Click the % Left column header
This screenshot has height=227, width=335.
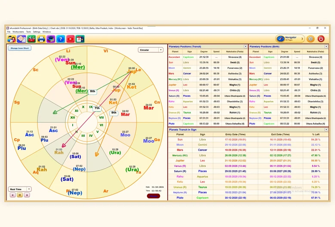[x=316, y=134]
